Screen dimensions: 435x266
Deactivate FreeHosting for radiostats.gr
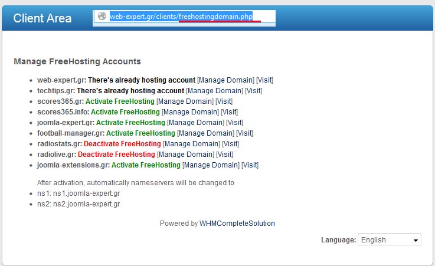pyautogui.click(x=122, y=144)
